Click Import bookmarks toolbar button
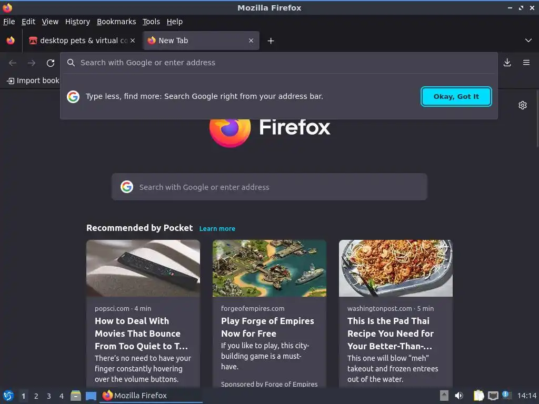 [x=33, y=80]
